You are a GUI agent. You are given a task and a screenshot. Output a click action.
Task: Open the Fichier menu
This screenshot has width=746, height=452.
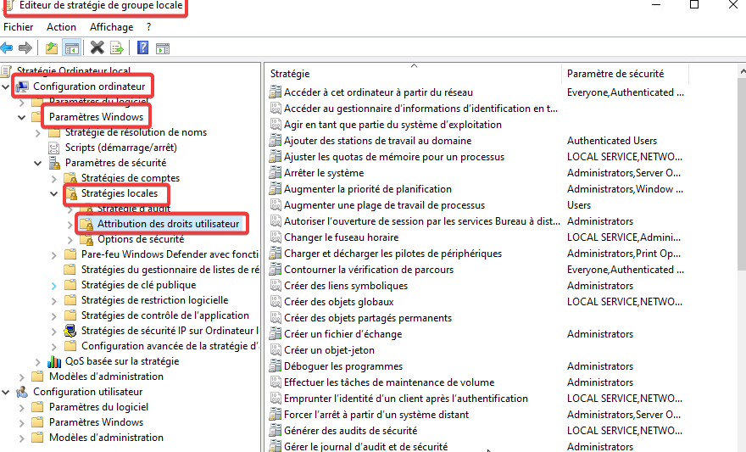pyautogui.click(x=19, y=27)
